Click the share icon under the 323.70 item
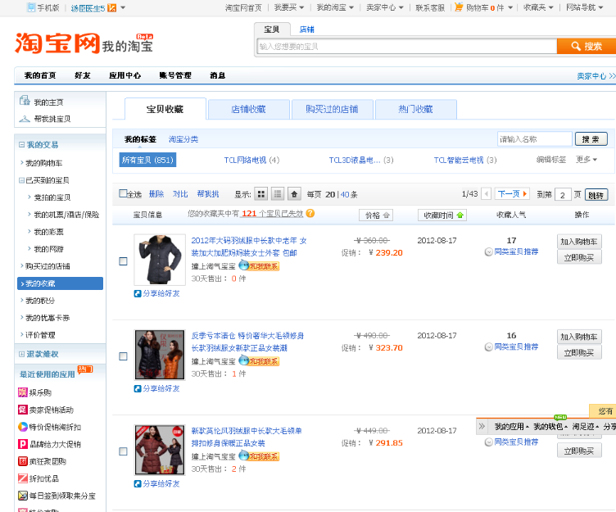This screenshot has height=512, width=616. click(x=138, y=388)
